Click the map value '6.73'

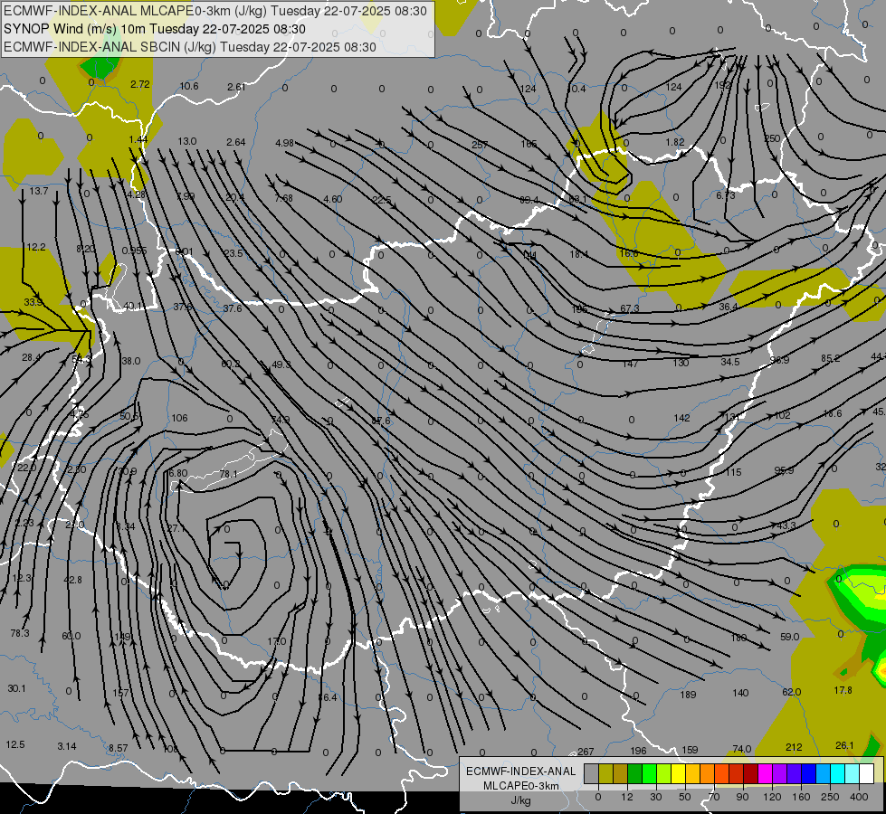726,194
